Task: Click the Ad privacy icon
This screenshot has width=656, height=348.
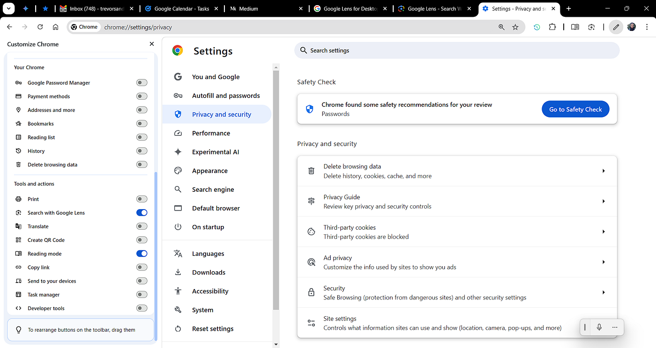Action: [x=311, y=262]
